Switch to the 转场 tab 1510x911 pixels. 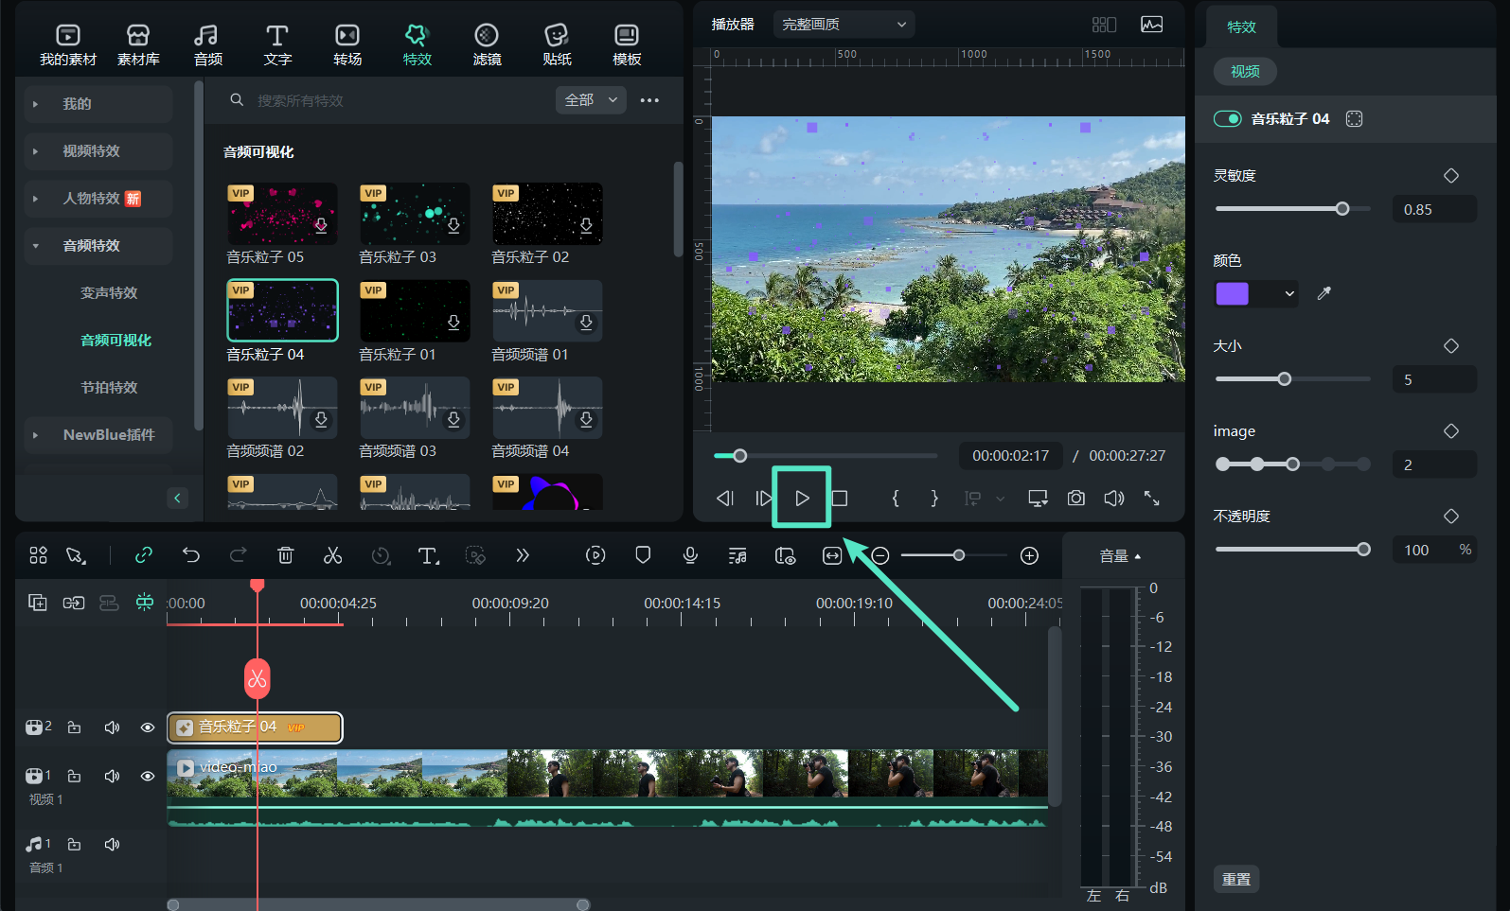coord(347,44)
